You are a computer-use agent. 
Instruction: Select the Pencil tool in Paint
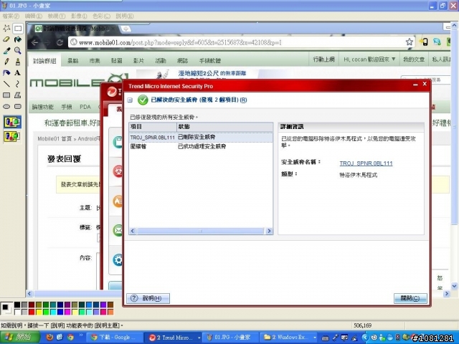[6, 62]
